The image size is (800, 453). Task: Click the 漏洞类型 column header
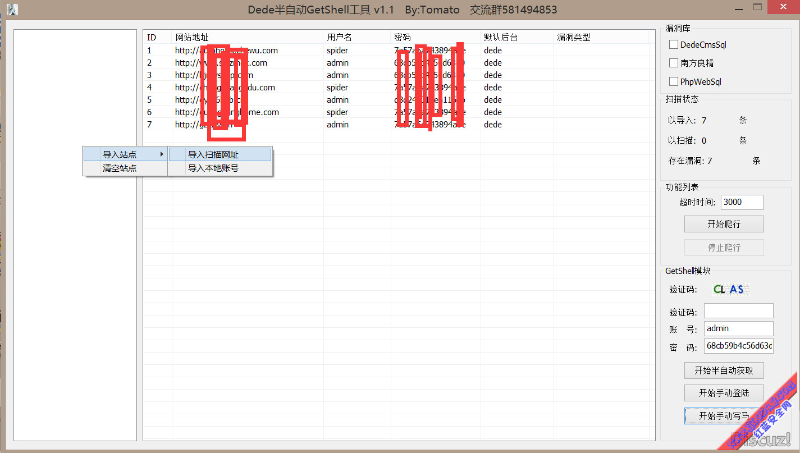click(x=601, y=37)
